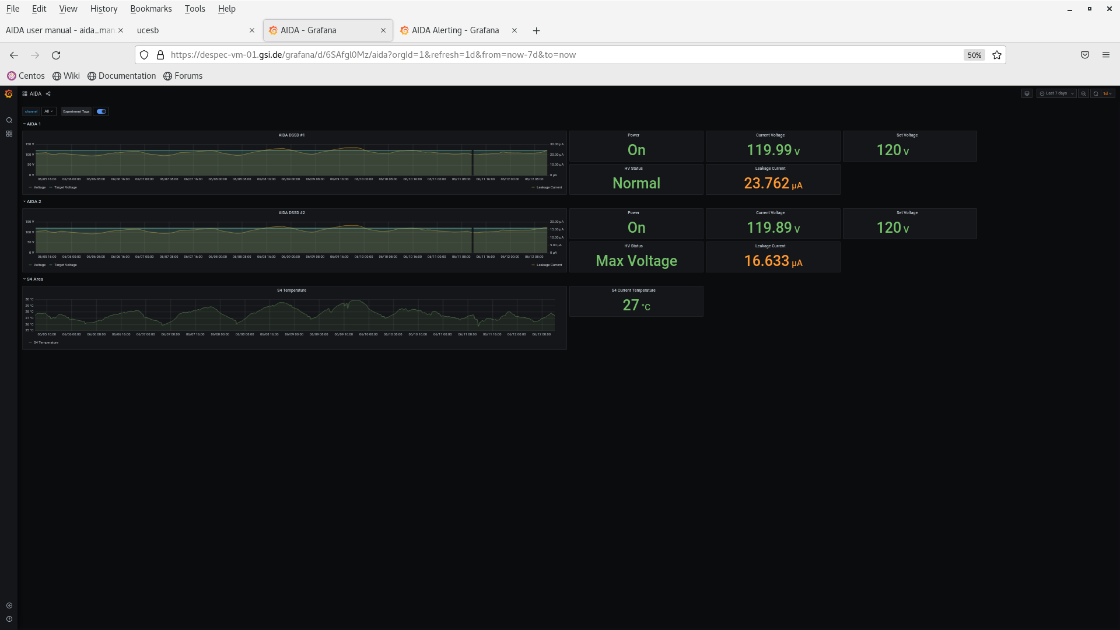This screenshot has height=630, width=1120.
Task: Enable TV cycle view mode
Action: pyautogui.click(x=1027, y=93)
